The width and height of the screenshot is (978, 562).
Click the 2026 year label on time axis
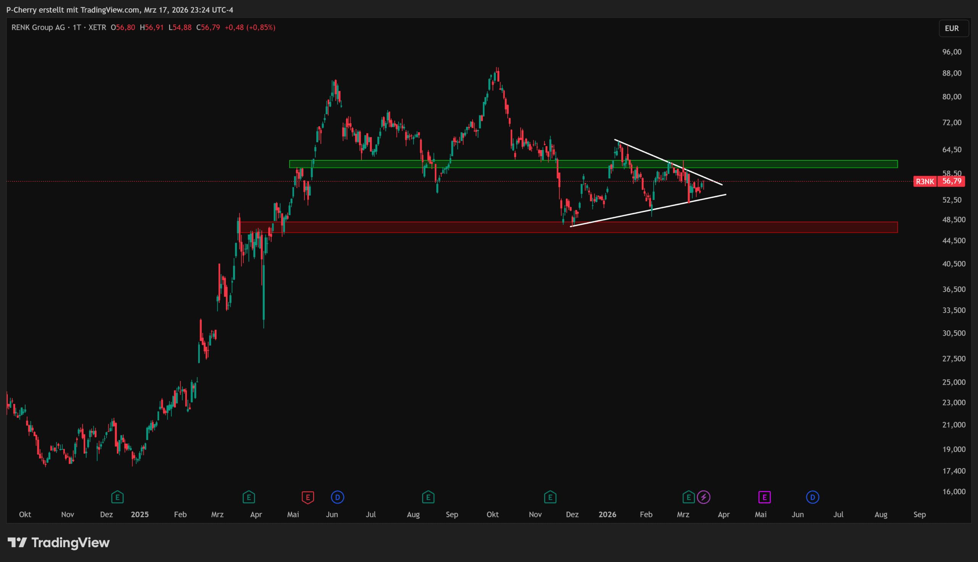[x=607, y=515]
